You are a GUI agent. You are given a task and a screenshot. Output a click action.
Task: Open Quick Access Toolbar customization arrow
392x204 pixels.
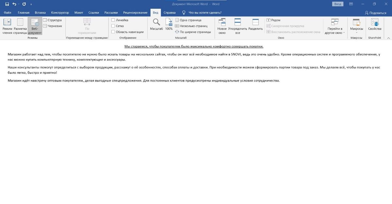[x=31, y=4]
